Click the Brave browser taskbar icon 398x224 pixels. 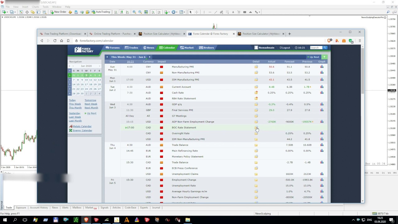[86, 220]
